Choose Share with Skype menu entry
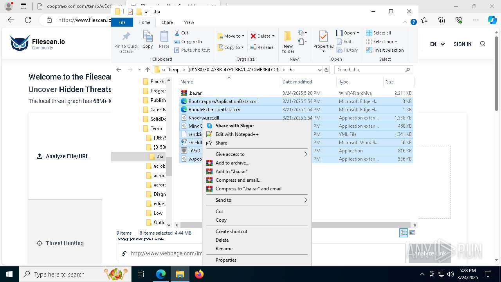The width and height of the screenshot is (501, 282). 256,126
